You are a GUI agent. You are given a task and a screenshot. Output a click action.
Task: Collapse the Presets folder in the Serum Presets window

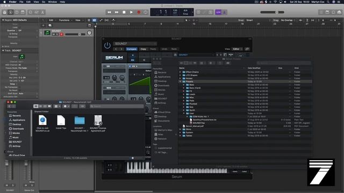click(x=181, y=81)
